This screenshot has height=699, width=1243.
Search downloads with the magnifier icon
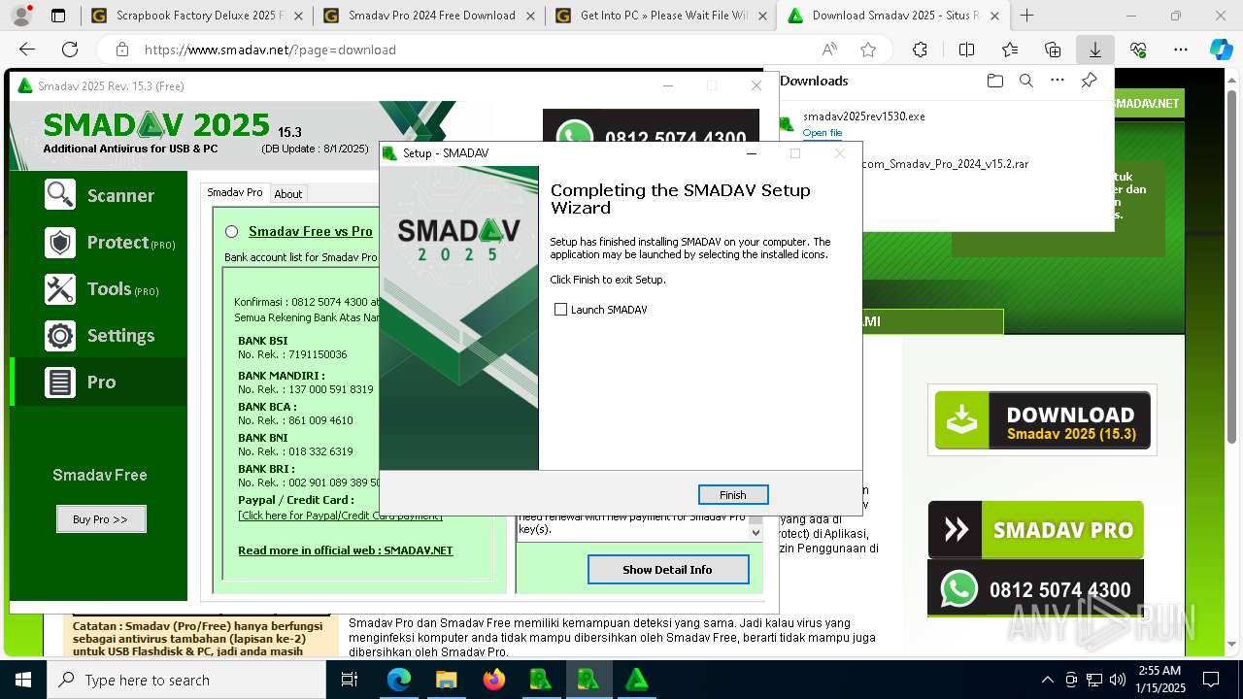[1025, 81]
